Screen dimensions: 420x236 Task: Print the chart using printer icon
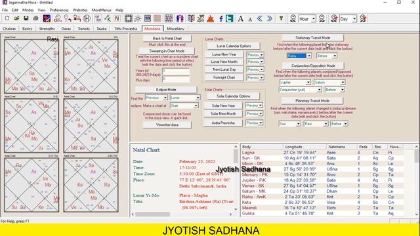[x=35, y=18]
